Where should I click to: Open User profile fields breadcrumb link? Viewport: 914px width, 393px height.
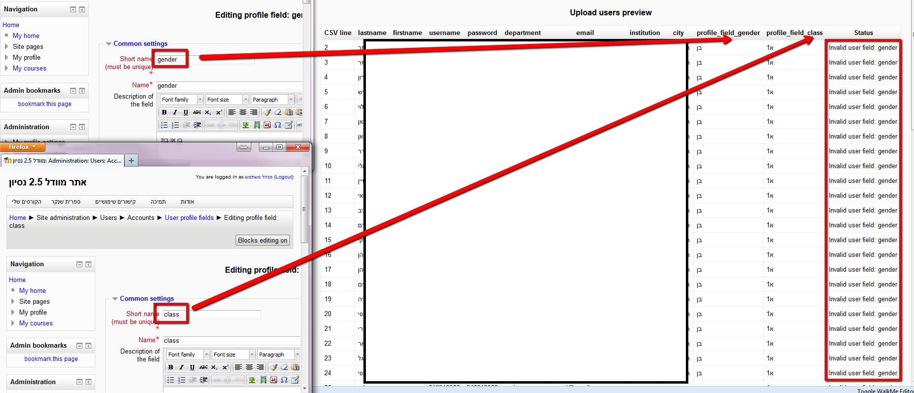coord(189,217)
